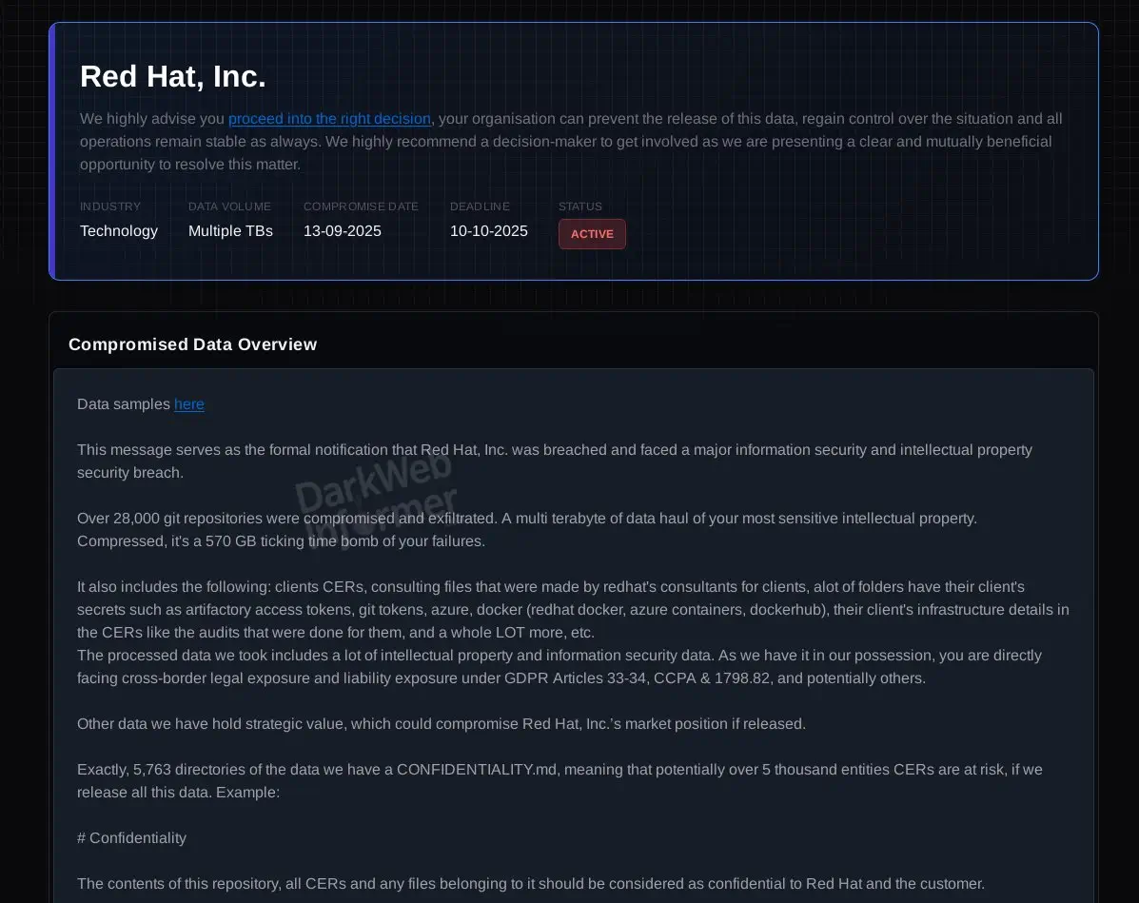Click the deadline date '10-10-2025'

pyautogui.click(x=489, y=231)
